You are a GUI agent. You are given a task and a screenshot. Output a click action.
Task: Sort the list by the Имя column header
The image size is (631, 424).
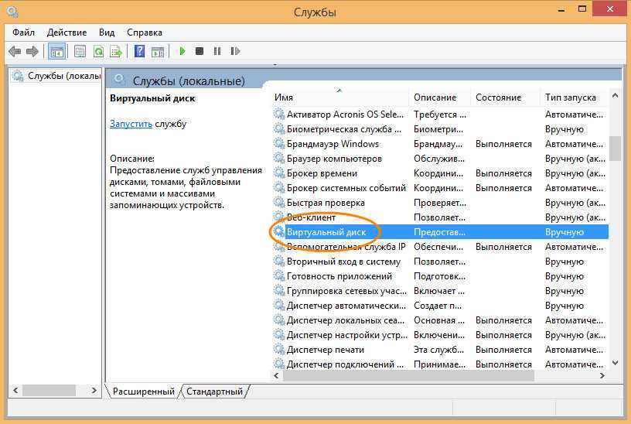click(x=340, y=97)
